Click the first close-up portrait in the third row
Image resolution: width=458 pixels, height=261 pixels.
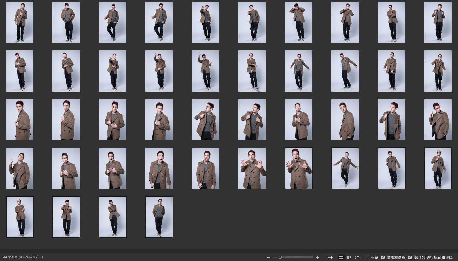(x=20, y=120)
